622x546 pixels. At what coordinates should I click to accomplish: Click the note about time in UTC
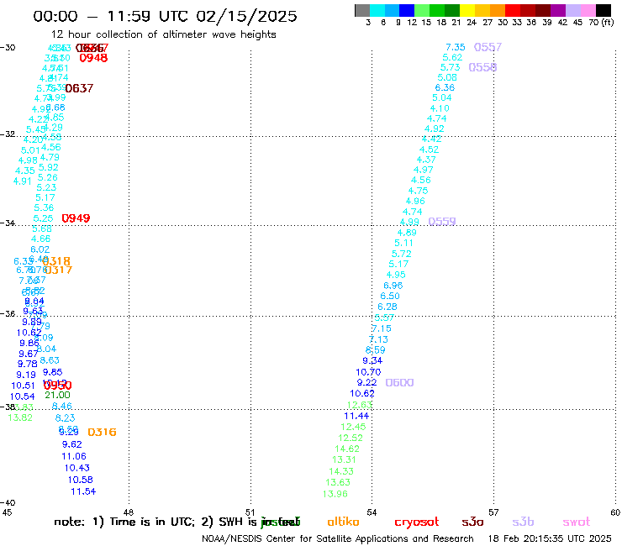coord(177,522)
